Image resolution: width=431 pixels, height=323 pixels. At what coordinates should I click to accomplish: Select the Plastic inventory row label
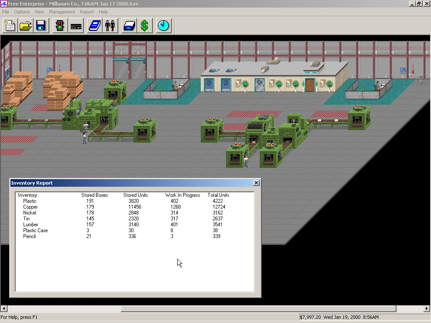30,201
